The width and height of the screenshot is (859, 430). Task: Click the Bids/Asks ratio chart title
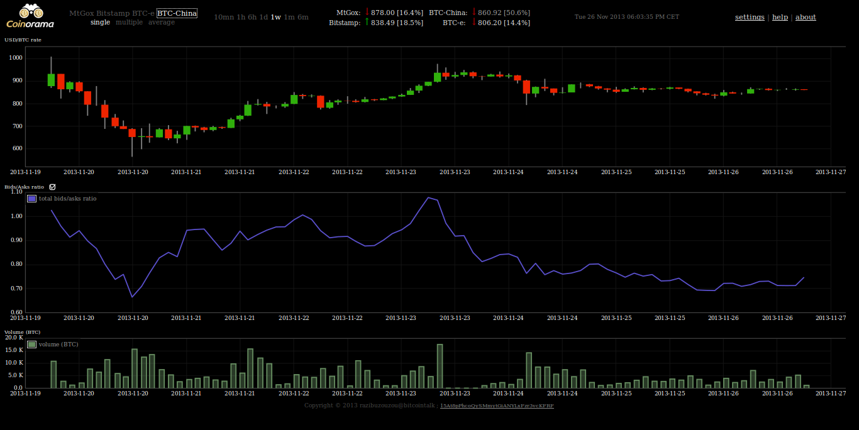click(25, 187)
